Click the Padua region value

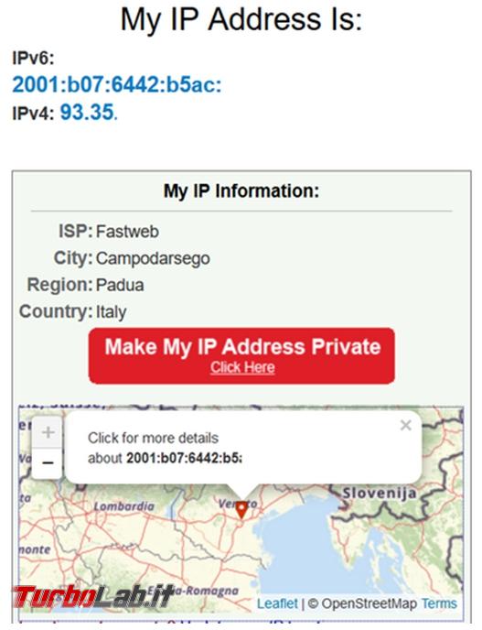[x=120, y=286]
